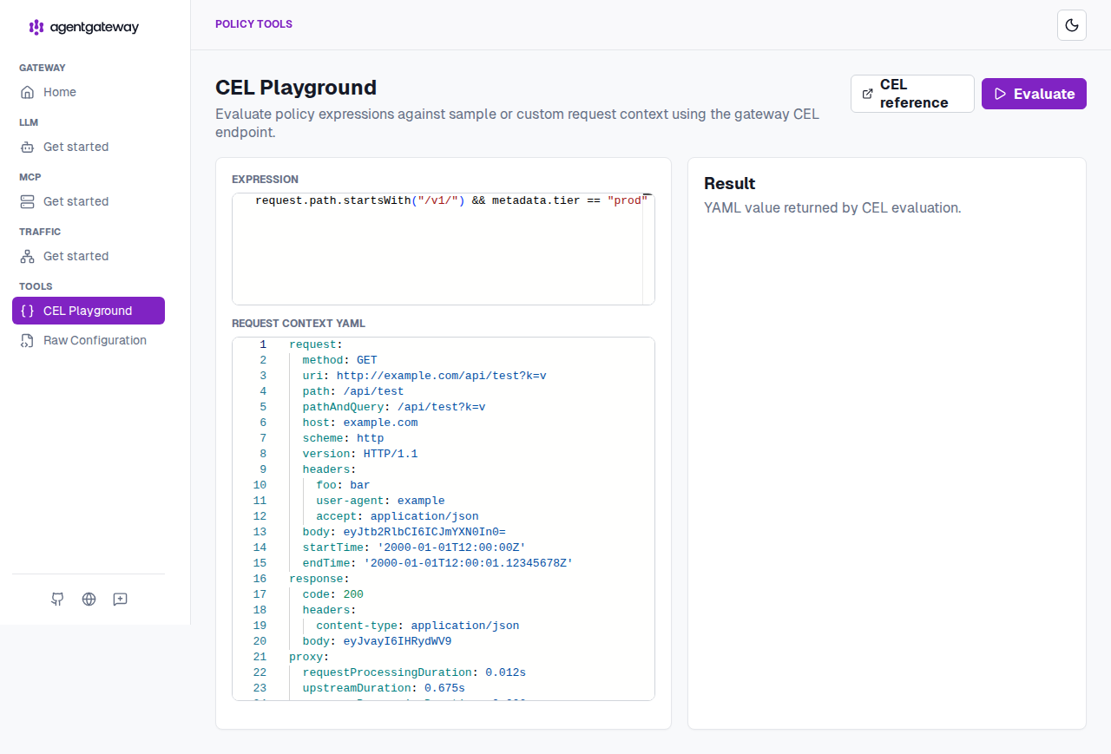Click the "CEL Playground" page heading

[296, 88]
